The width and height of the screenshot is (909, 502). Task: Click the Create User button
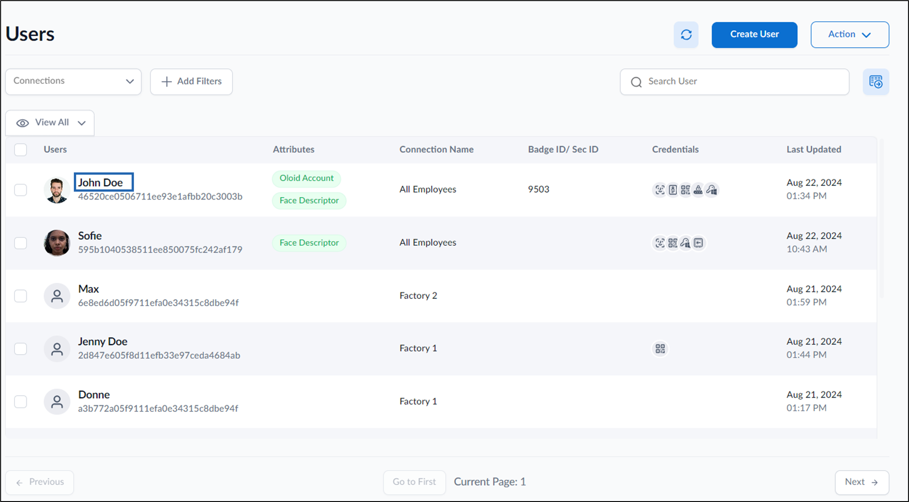(x=754, y=34)
